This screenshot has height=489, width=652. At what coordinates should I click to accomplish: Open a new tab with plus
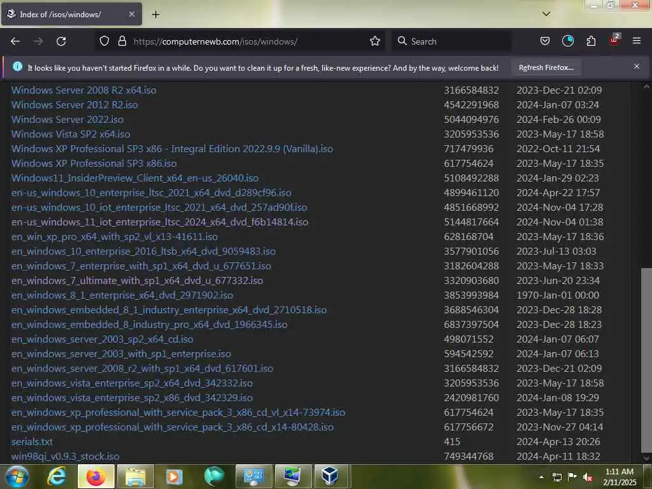(x=155, y=15)
